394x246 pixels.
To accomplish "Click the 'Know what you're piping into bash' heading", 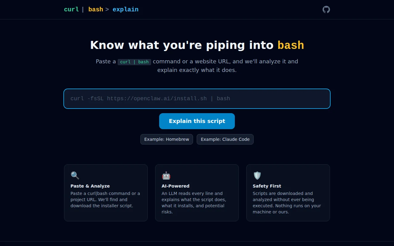I will (x=197, y=45).
